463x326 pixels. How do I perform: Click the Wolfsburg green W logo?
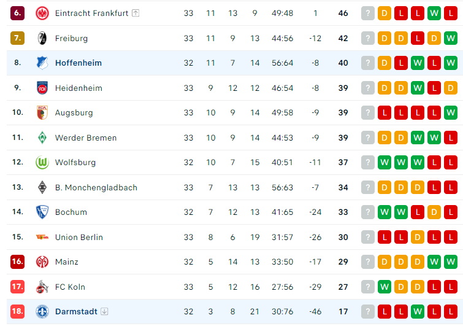coord(42,163)
